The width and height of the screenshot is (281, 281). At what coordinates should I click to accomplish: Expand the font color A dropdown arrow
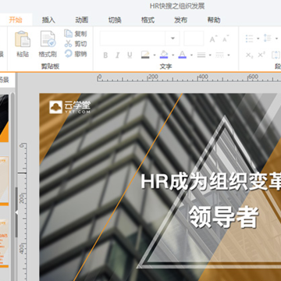click(x=192, y=55)
